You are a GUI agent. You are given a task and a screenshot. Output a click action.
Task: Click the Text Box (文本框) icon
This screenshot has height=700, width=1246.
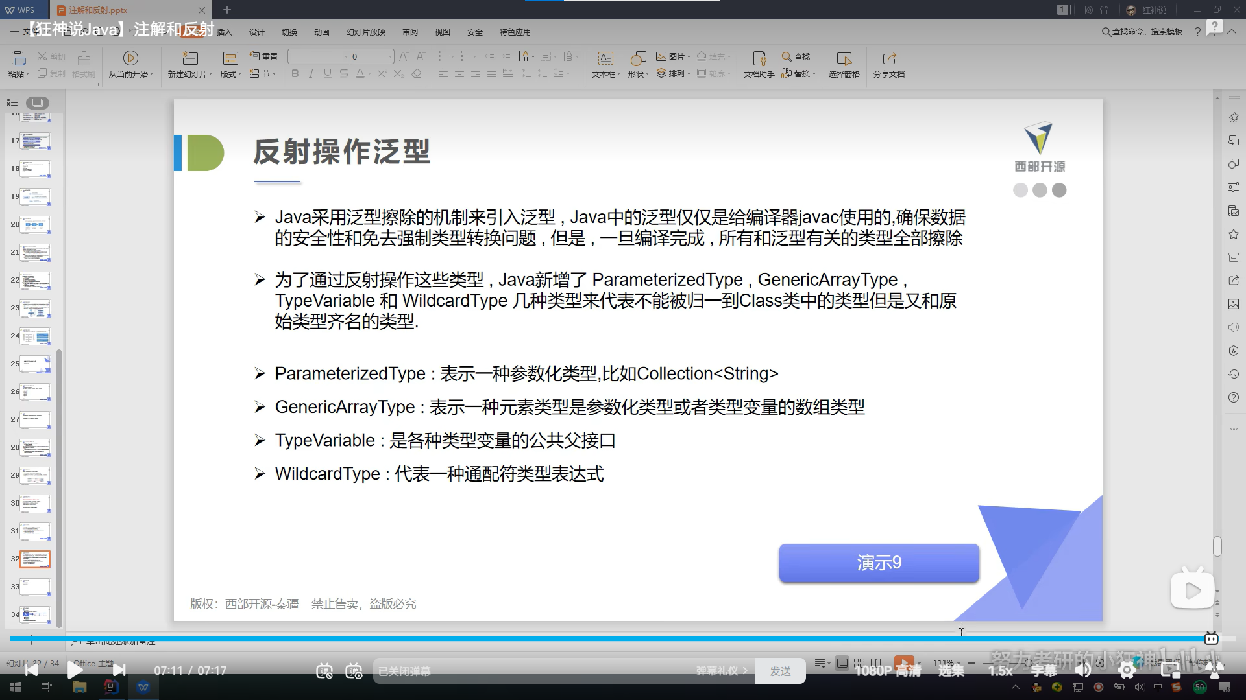click(605, 60)
